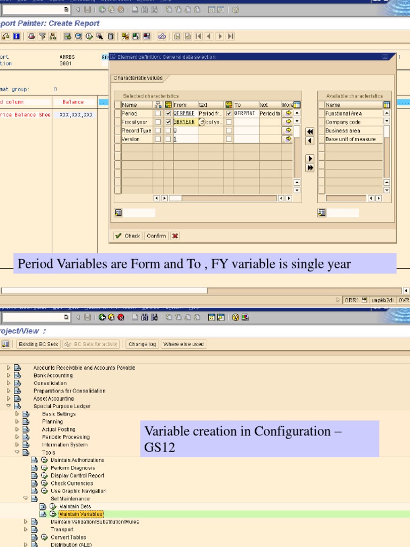
Task: Expand Bank Accounting tree node
Action: (x=9, y=375)
